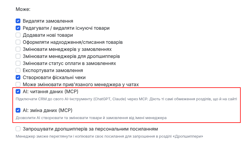246x147 pixels.
Task: Tick the "Оформляти надходження/списання товарів" checkbox
Action: [18, 42]
